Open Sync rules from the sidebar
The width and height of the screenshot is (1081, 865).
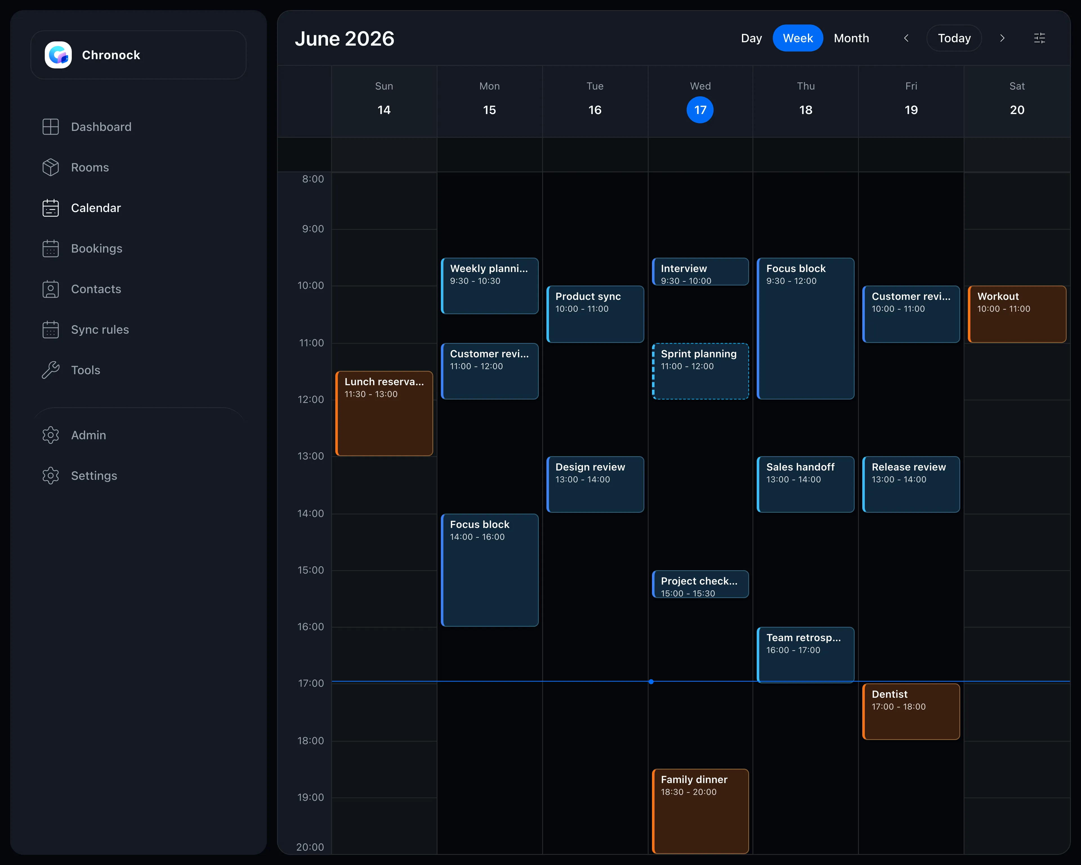click(100, 330)
